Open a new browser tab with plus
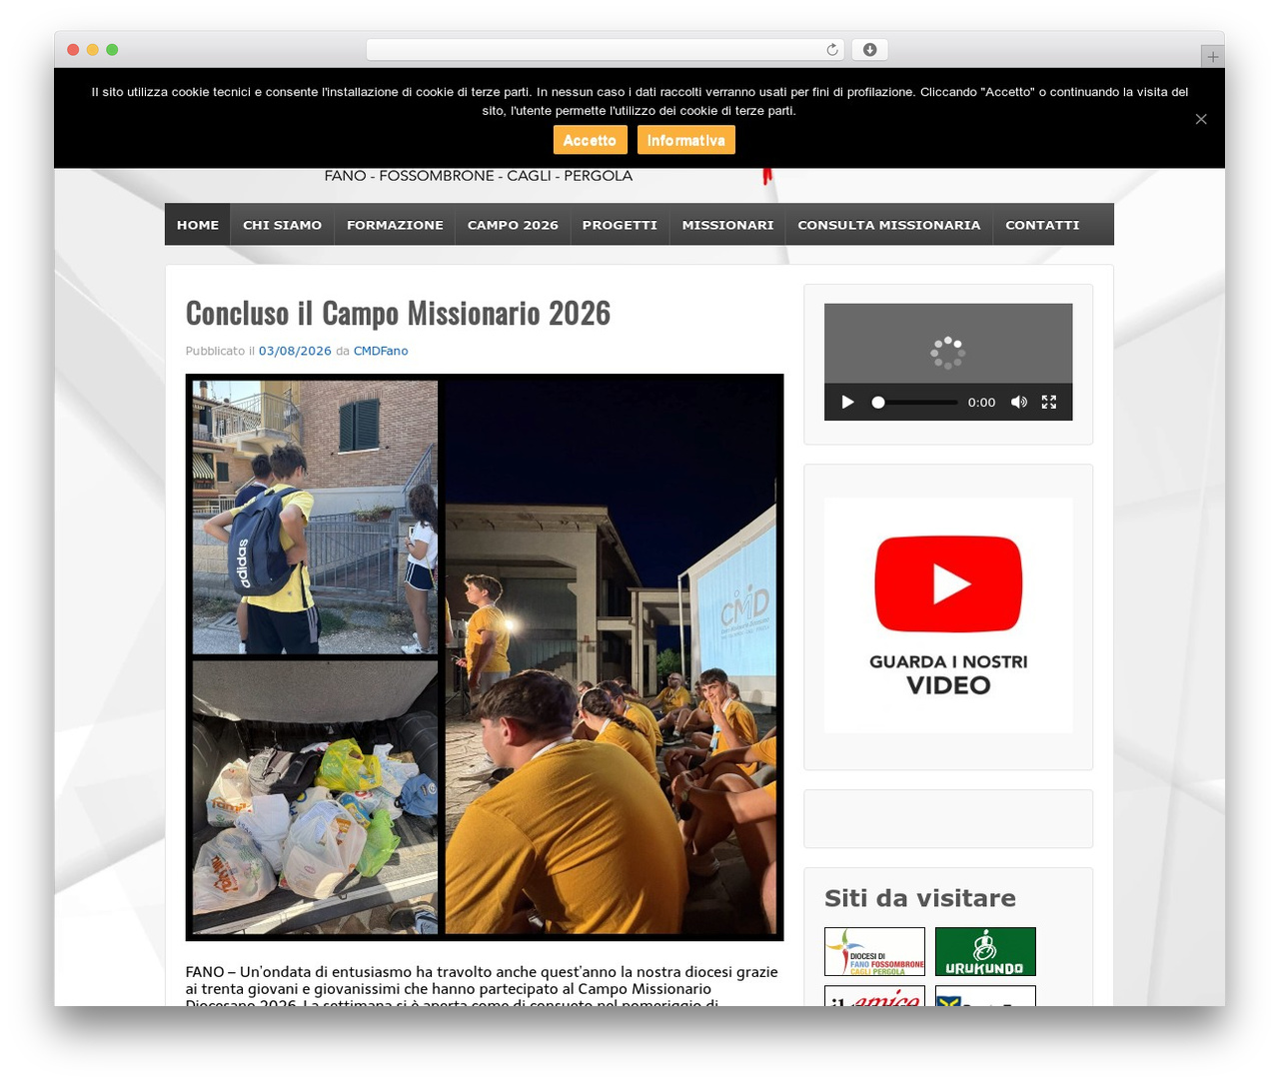This screenshot has height=1083, width=1279. pyautogui.click(x=1212, y=57)
